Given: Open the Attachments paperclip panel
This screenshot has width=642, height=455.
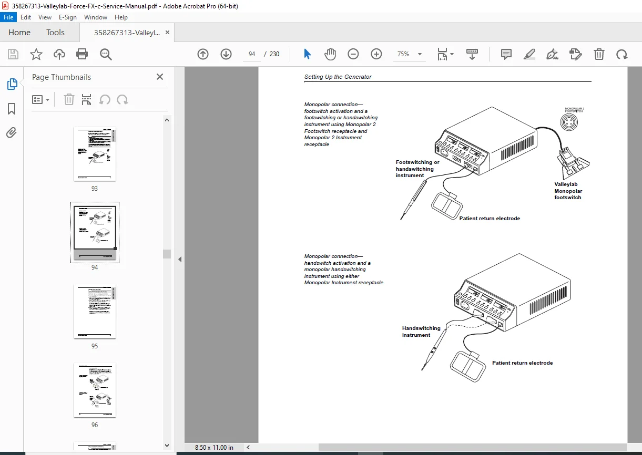Looking at the screenshot, I should tap(12, 133).
